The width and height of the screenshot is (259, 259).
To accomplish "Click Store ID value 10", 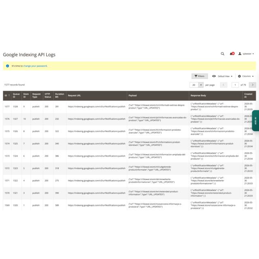I will tap(24, 119).
